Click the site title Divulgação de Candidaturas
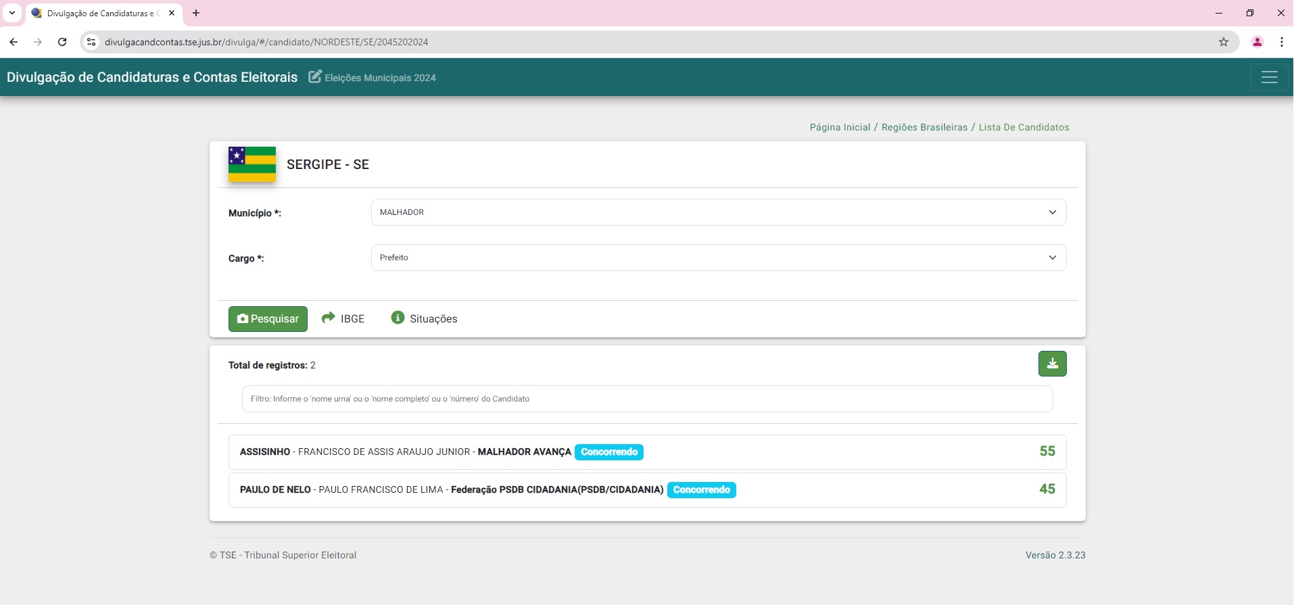 coord(152,77)
